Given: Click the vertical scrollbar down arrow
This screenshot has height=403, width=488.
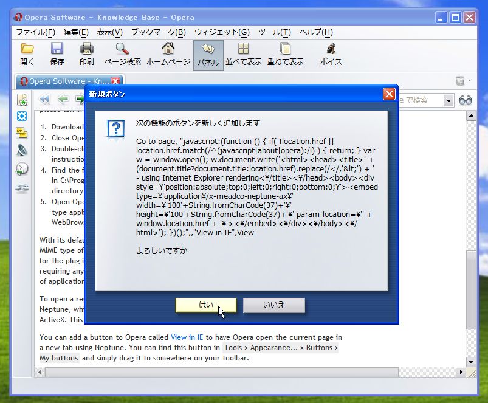Looking at the screenshot, I should tap(472, 362).
